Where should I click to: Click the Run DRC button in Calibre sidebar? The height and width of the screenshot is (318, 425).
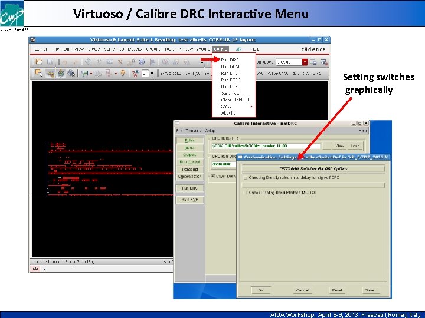pyautogui.click(x=189, y=188)
